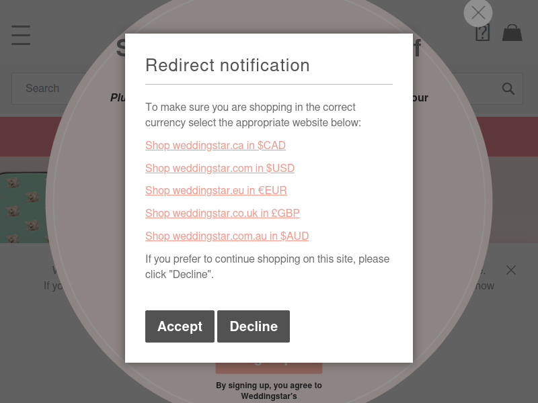Open Shop weddingstar.co.uk in £GBP link

click(223, 213)
